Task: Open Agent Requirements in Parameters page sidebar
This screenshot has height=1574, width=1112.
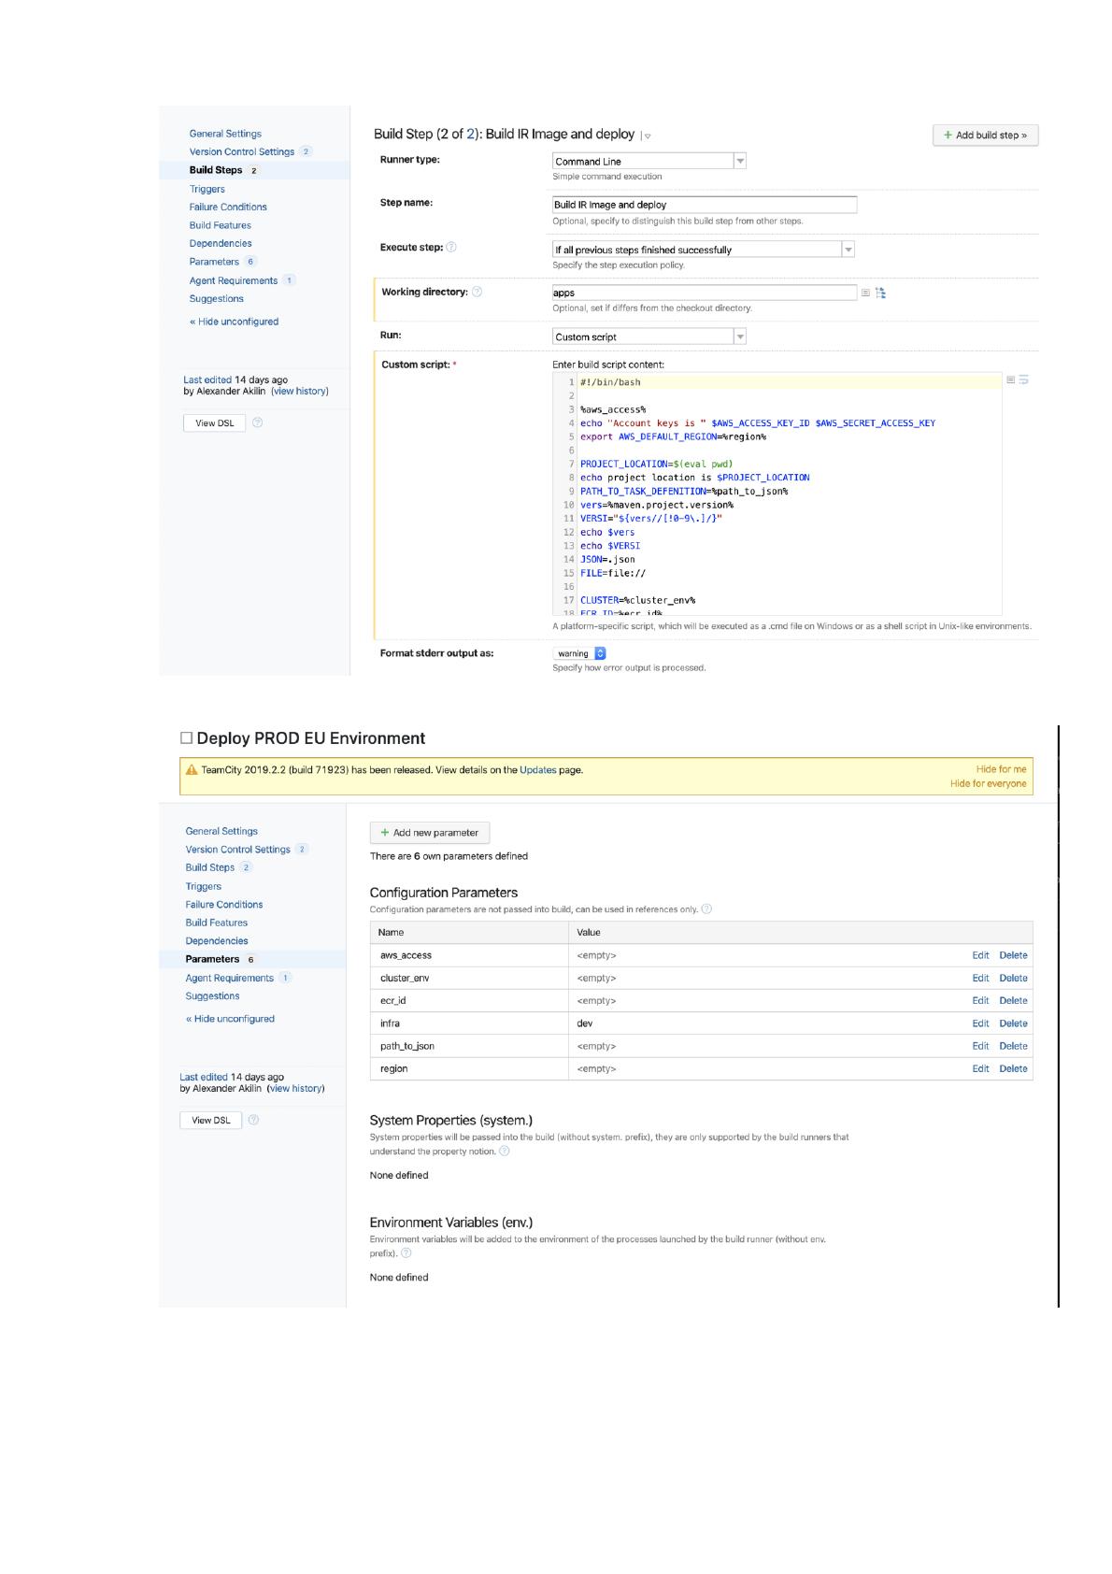Action: click(230, 978)
